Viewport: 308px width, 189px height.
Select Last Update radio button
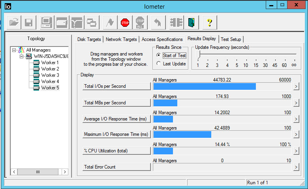click(158, 63)
